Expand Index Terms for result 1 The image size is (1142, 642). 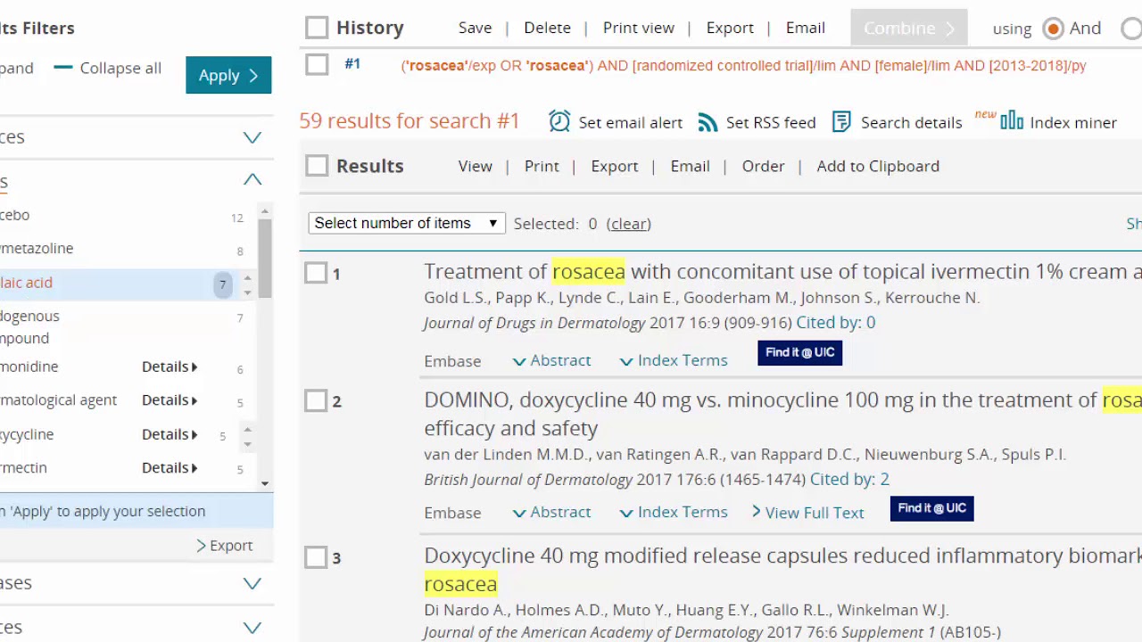674,360
